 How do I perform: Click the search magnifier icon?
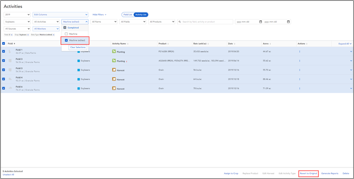(180, 22)
